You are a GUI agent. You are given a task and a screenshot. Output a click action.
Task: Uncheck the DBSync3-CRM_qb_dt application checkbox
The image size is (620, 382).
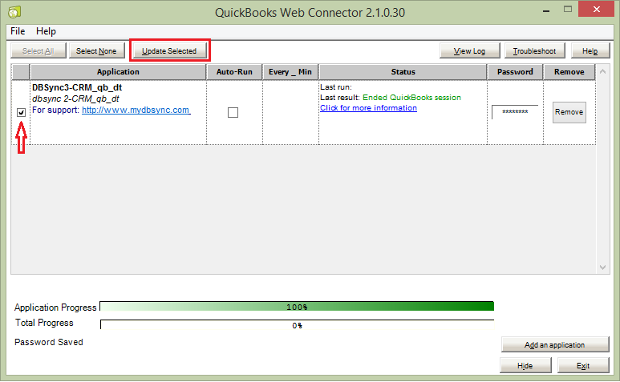[22, 113]
